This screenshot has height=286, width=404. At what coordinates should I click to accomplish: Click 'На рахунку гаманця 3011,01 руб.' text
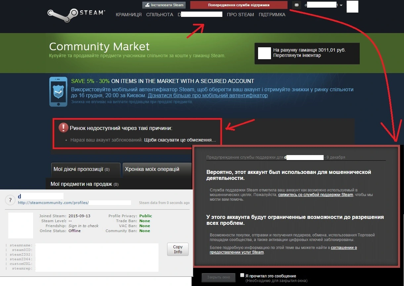click(x=309, y=50)
